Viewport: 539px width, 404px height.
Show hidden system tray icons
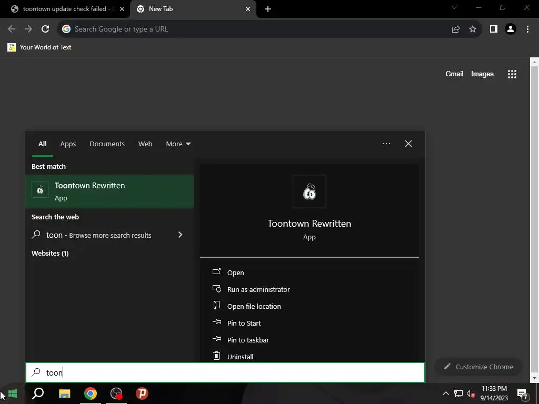(445, 393)
